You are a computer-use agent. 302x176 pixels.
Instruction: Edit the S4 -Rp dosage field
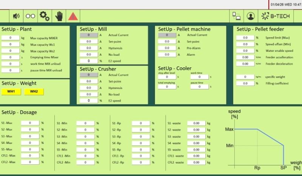(x=141, y=143)
